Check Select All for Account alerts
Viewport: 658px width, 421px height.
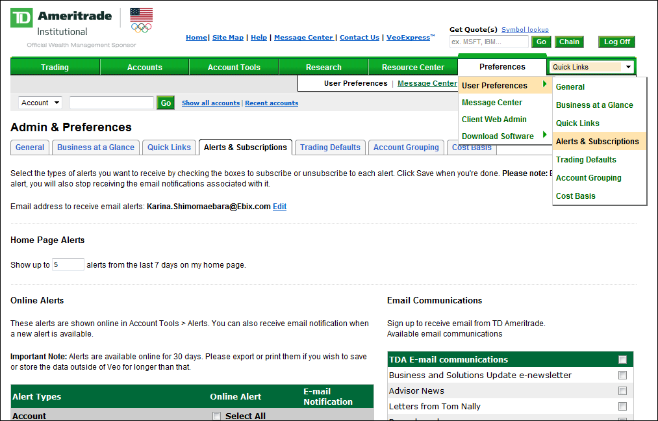pos(216,415)
